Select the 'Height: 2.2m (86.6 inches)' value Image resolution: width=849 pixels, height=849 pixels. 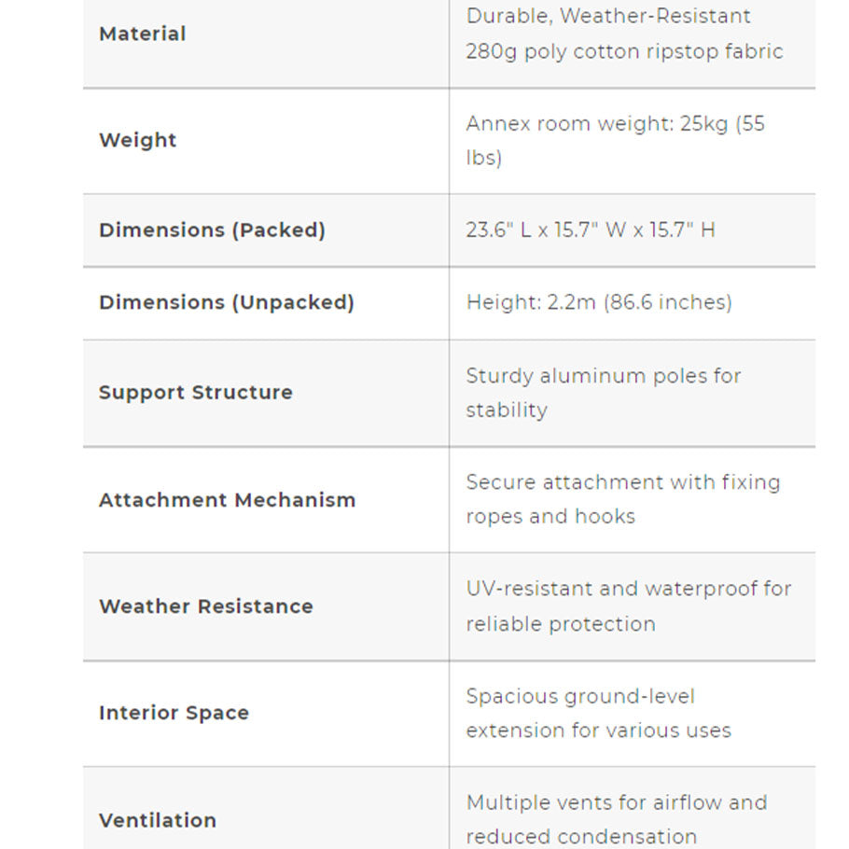[598, 302]
